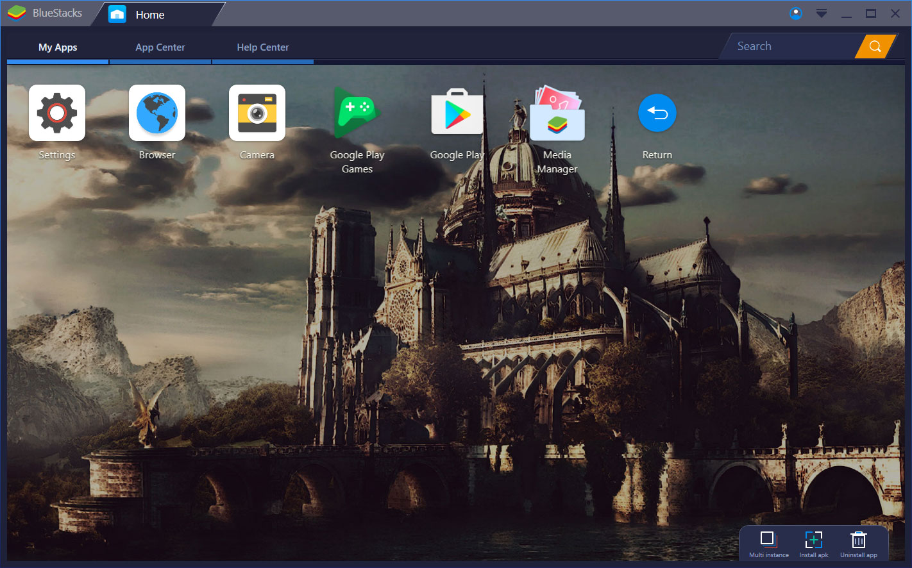Open the Camera app
The image size is (912, 568).
coord(257,113)
